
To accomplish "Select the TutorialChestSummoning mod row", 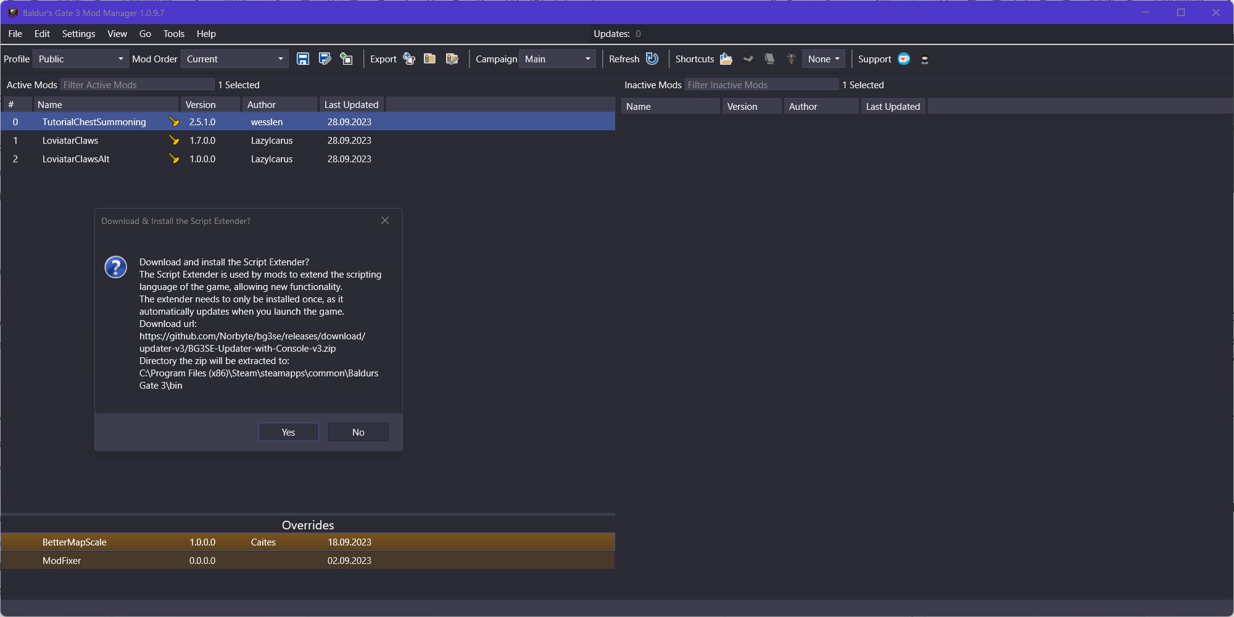I will tap(308, 122).
